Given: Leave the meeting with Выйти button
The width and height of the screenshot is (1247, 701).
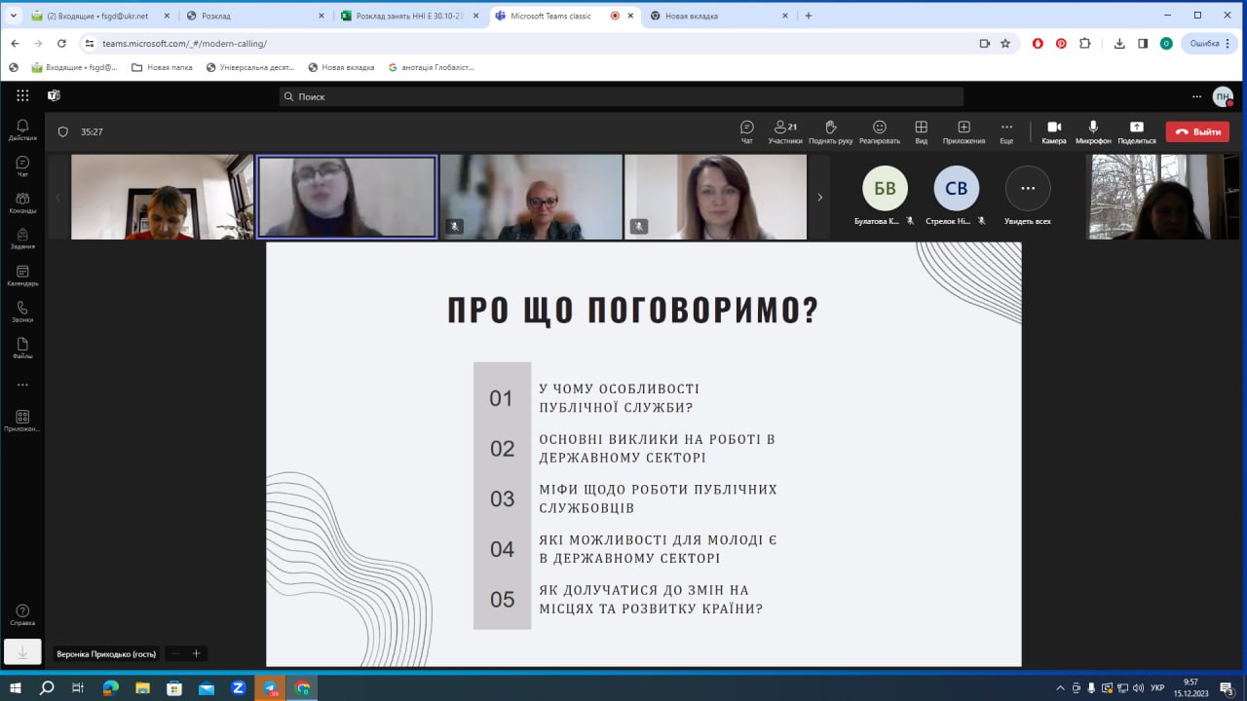Looking at the screenshot, I should pyautogui.click(x=1197, y=131).
